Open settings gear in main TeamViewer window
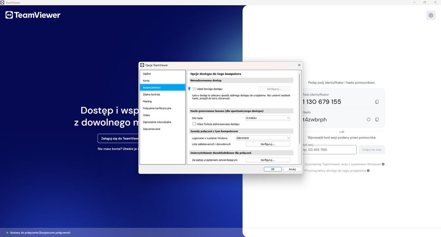 [431, 15]
